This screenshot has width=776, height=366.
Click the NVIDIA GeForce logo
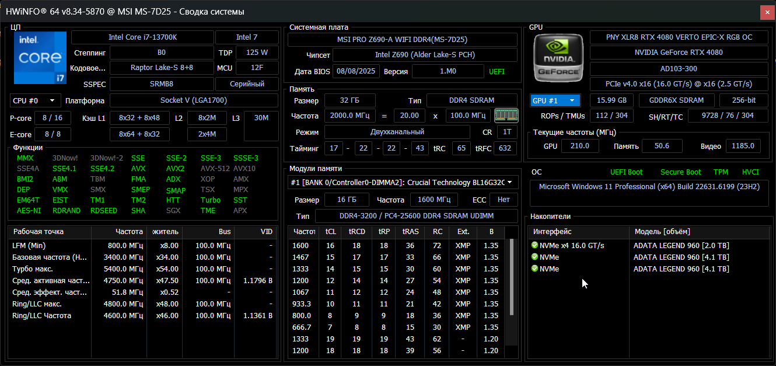pyautogui.click(x=559, y=57)
